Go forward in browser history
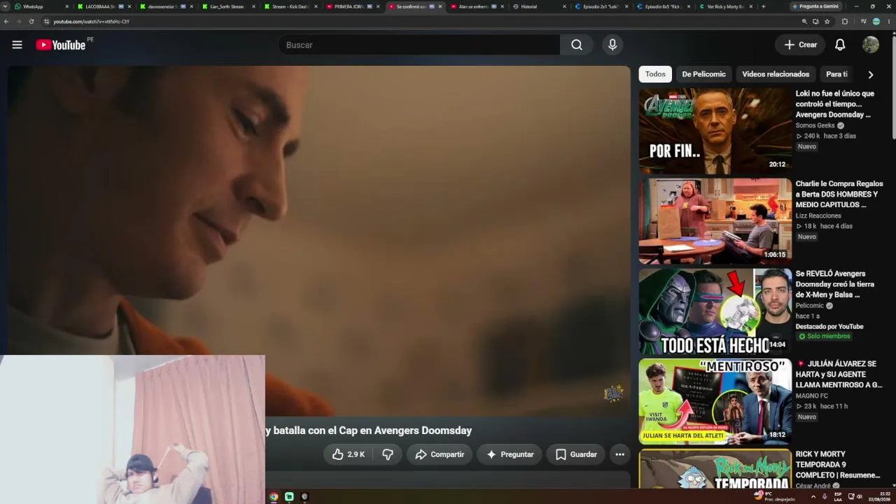 (x=18, y=22)
